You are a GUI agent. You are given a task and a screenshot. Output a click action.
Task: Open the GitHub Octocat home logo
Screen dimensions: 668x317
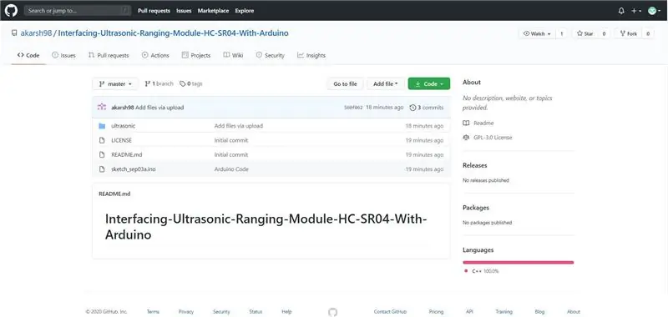click(x=11, y=11)
